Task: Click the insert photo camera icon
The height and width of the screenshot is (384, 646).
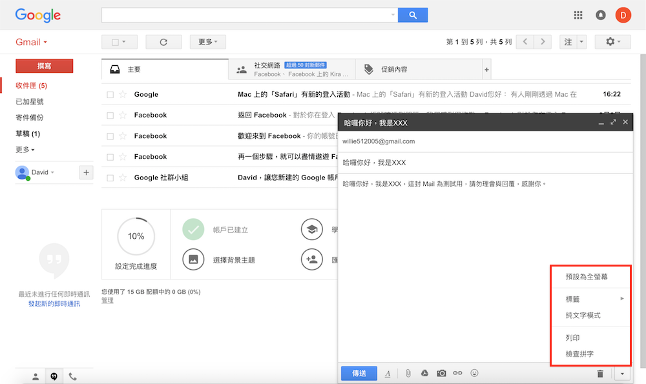Action: 441,373
